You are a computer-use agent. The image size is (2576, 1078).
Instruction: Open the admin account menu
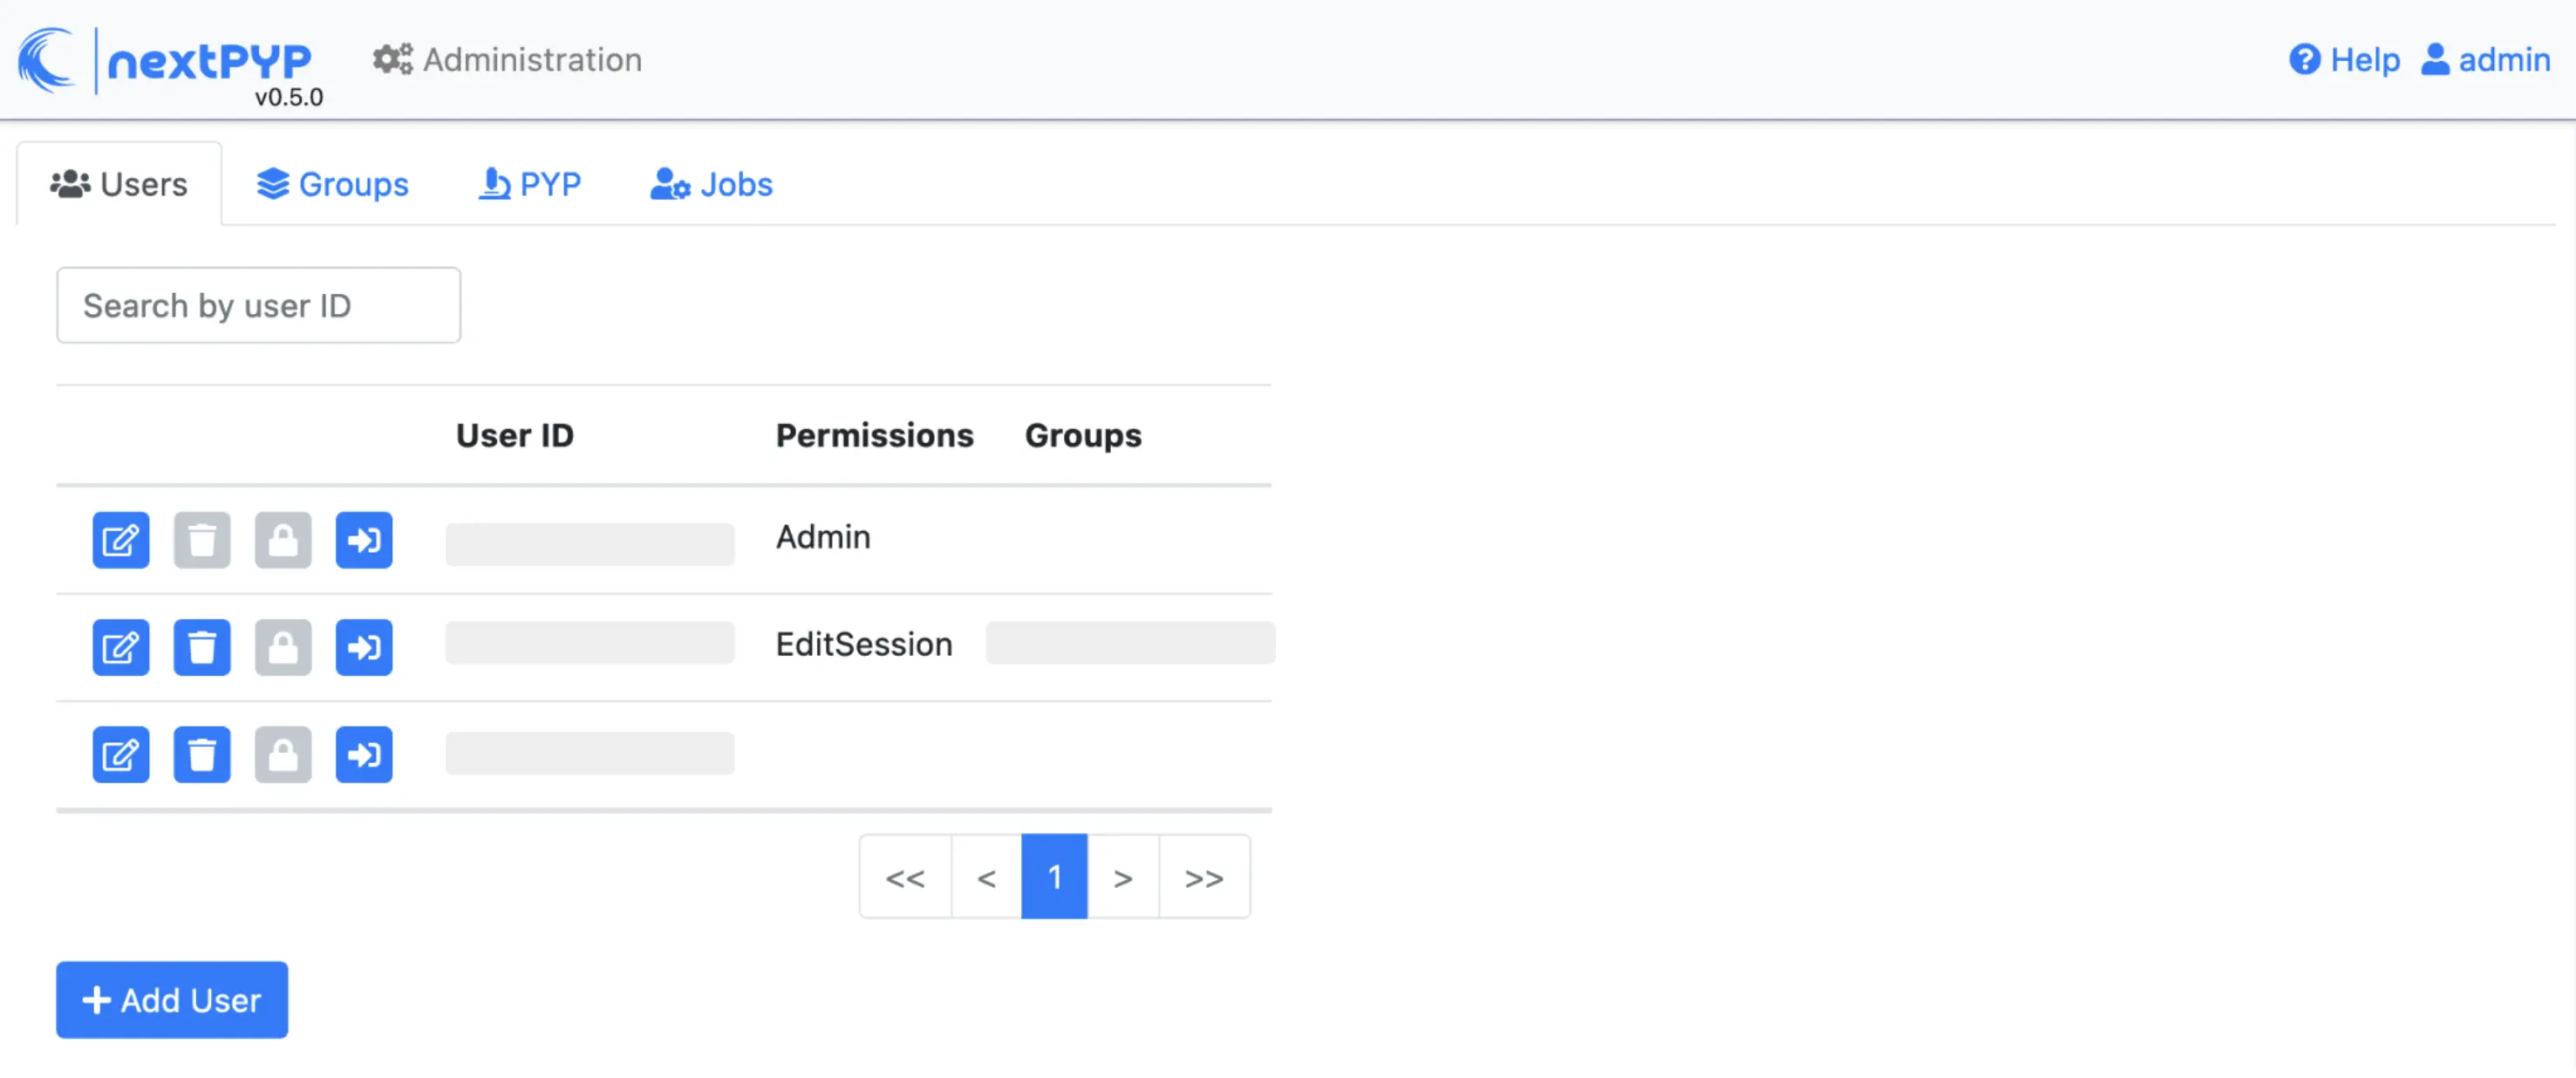click(2486, 60)
